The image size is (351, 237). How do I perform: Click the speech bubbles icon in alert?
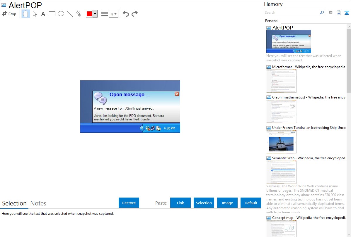[x=100, y=98]
